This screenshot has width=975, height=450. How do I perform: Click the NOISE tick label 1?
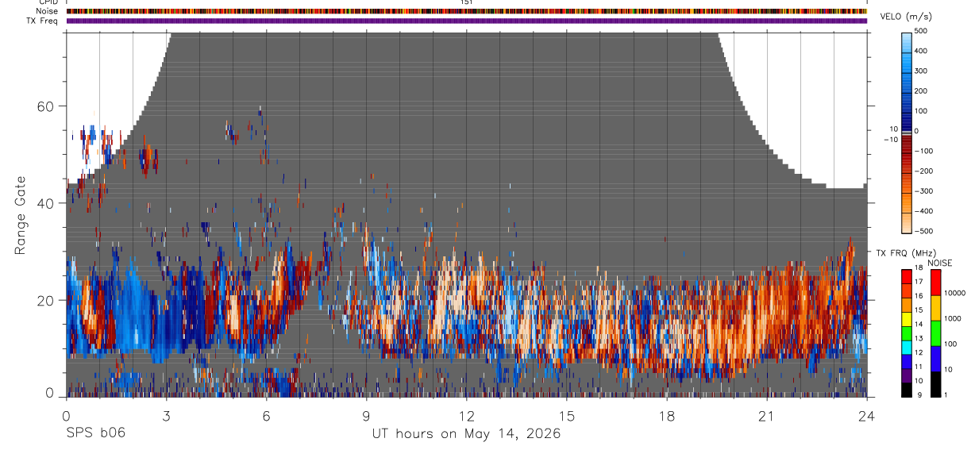[x=945, y=394]
